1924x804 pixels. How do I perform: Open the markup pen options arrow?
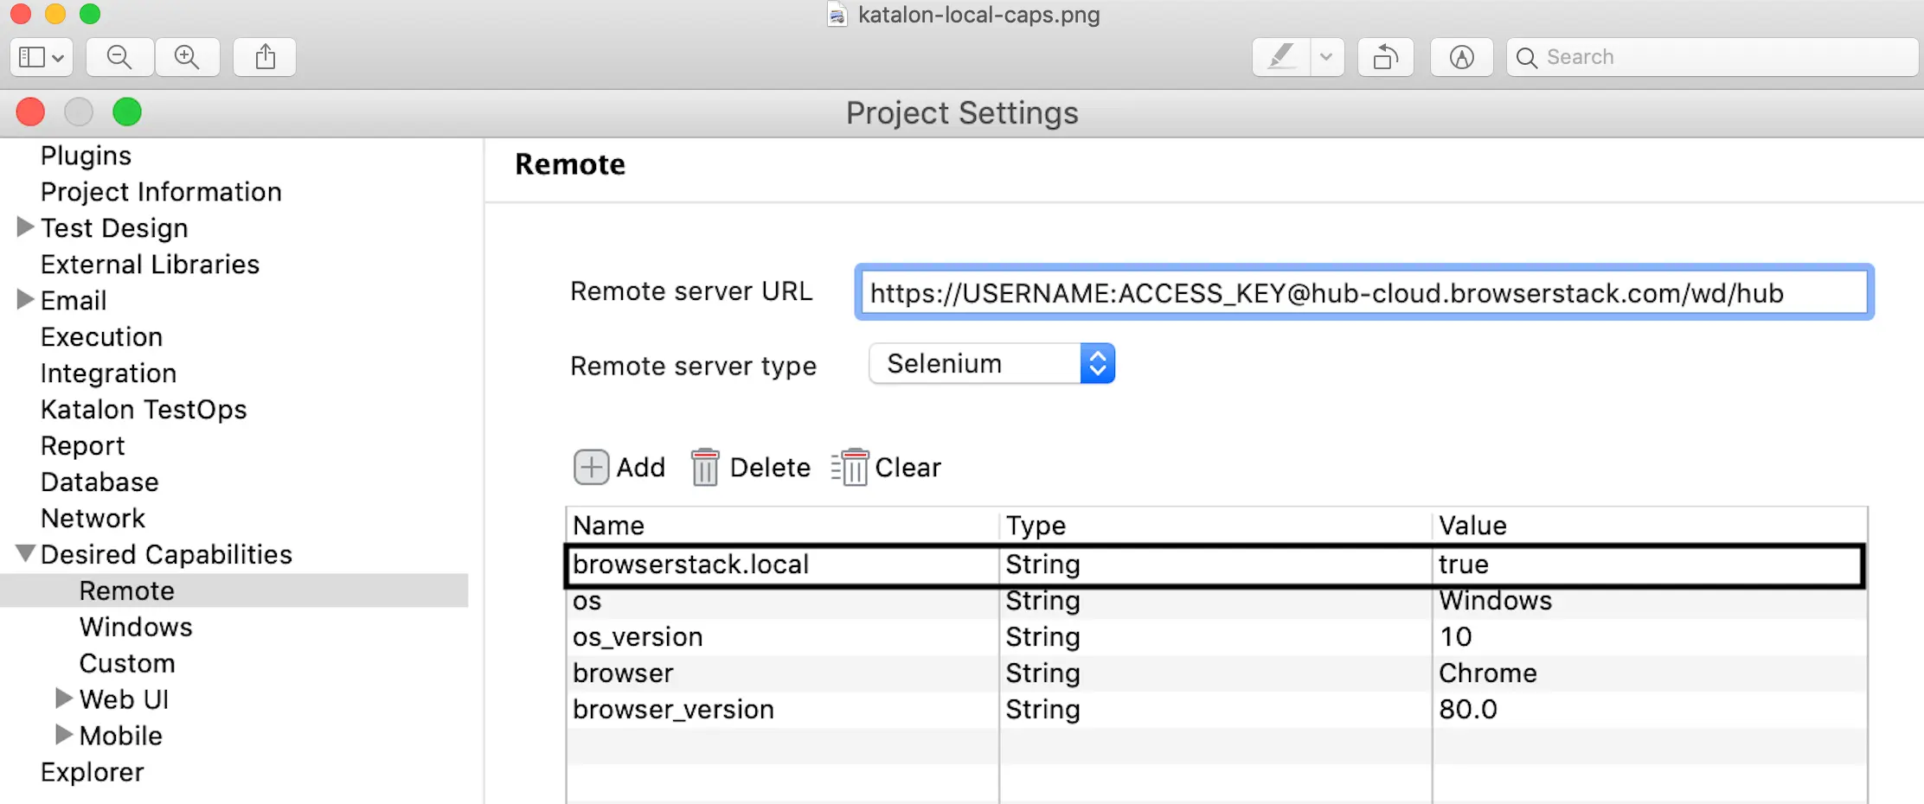click(1326, 57)
